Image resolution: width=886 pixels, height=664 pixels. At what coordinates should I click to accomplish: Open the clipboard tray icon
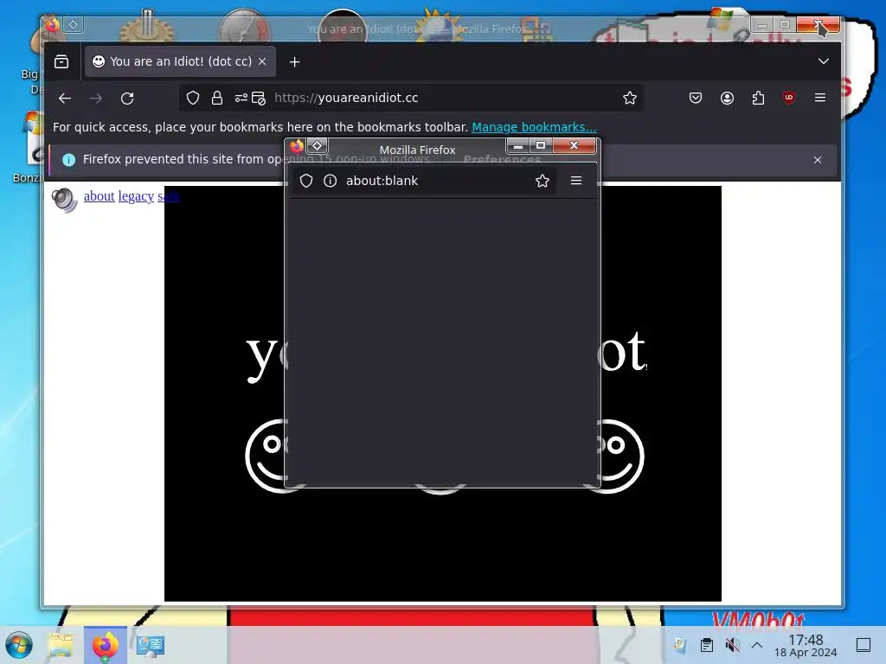tap(706, 645)
